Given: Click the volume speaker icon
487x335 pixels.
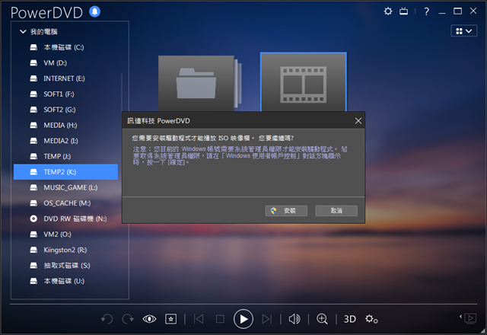Looking at the screenshot, I should pos(294,319).
